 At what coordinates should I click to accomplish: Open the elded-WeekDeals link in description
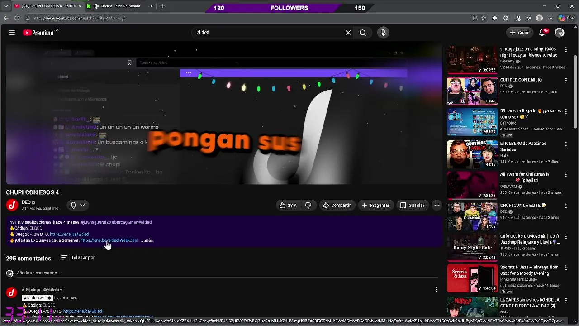tap(109, 240)
